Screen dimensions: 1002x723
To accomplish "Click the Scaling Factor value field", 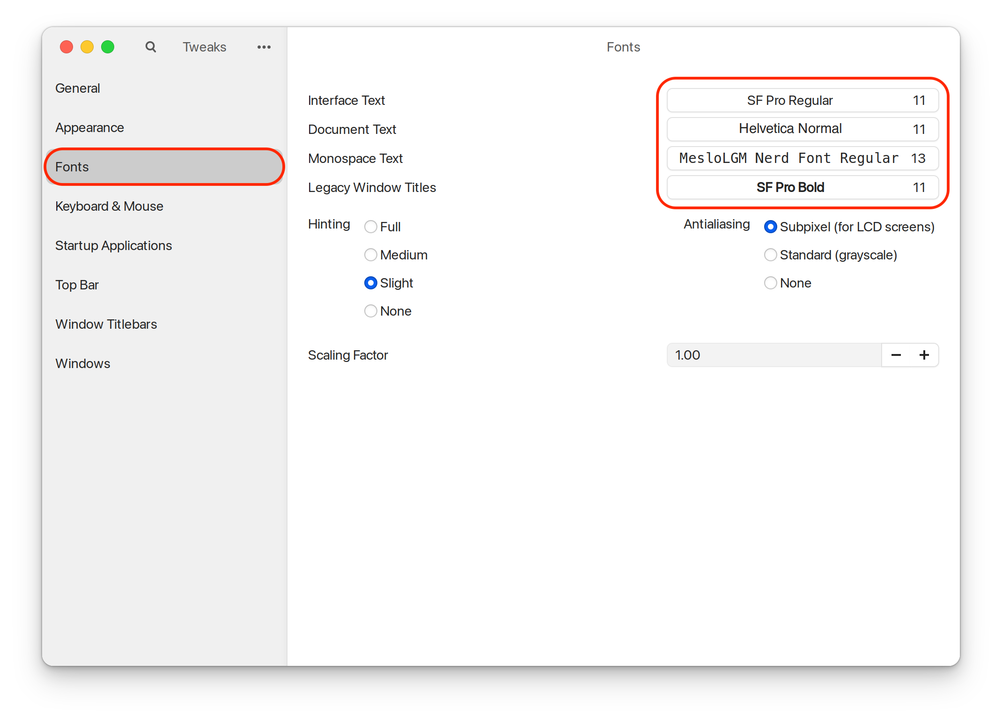I will click(x=774, y=355).
